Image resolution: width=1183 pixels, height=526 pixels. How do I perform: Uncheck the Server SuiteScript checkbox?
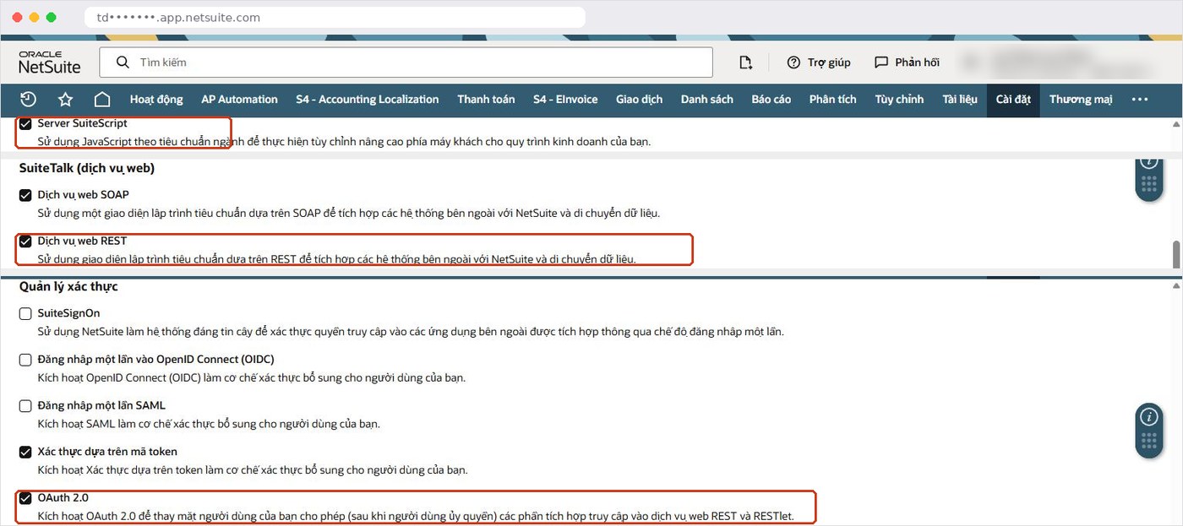[x=25, y=124]
